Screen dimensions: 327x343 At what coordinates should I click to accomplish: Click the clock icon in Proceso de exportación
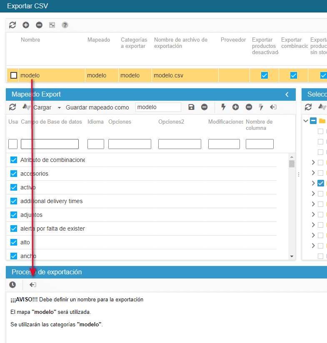12,285
